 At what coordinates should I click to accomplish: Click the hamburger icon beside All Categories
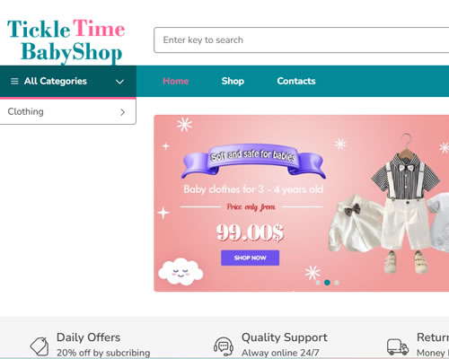click(x=14, y=81)
